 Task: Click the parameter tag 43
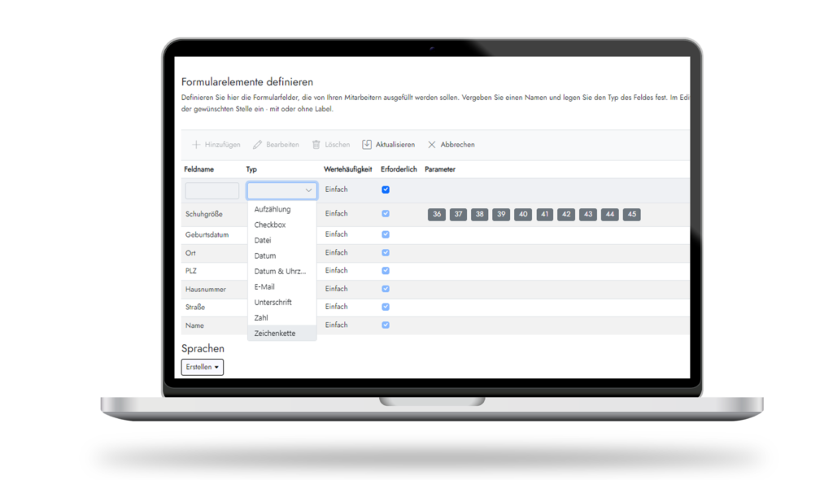click(x=588, y=214)
